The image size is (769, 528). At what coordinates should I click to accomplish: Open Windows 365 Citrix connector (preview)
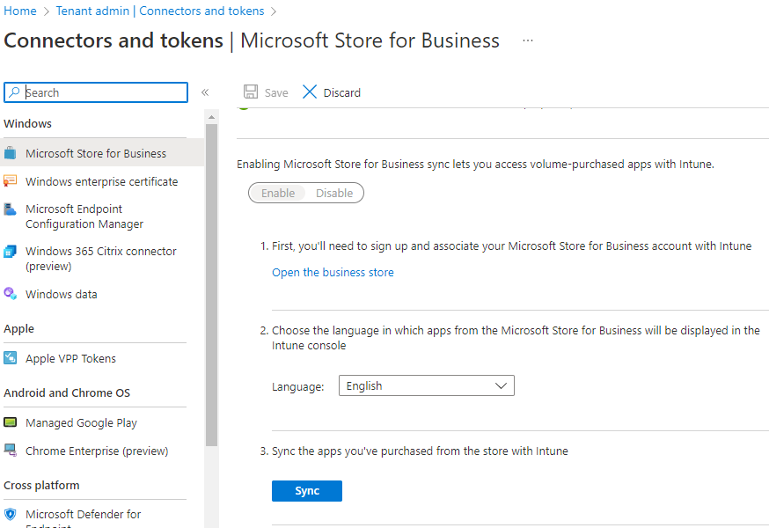pos(102,259)
